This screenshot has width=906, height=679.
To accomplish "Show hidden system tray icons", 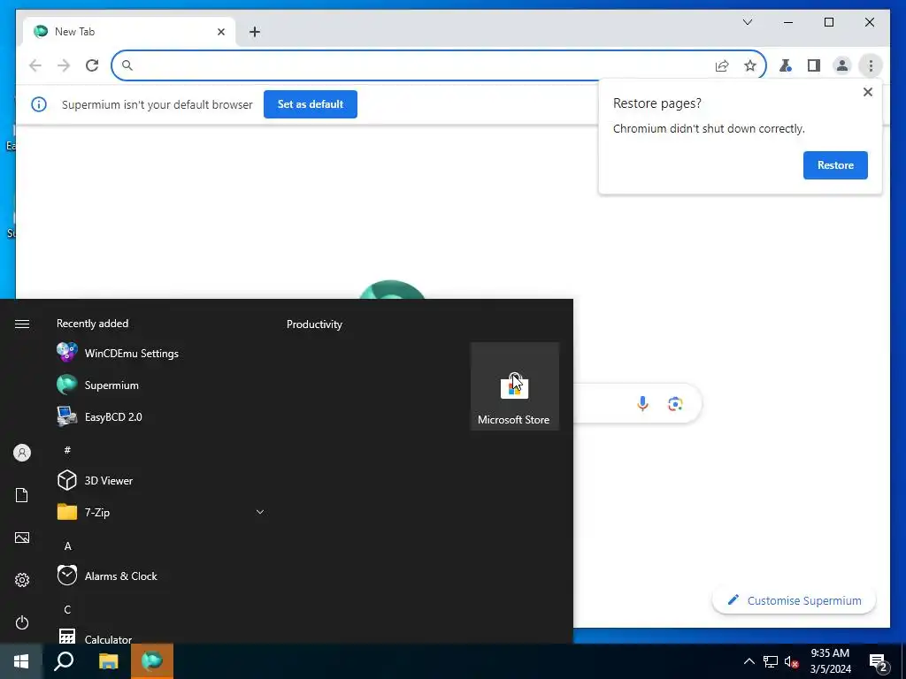I will pyautogui.click(x=749, y=661).
